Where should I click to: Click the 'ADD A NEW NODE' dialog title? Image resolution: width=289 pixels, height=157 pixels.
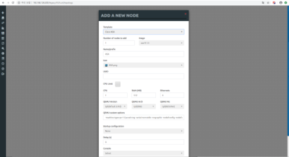tap(120, 15)
